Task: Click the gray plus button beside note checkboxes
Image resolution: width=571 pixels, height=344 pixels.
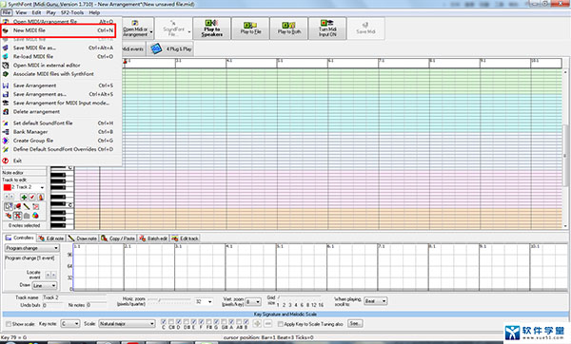Action: pos(257,324)
